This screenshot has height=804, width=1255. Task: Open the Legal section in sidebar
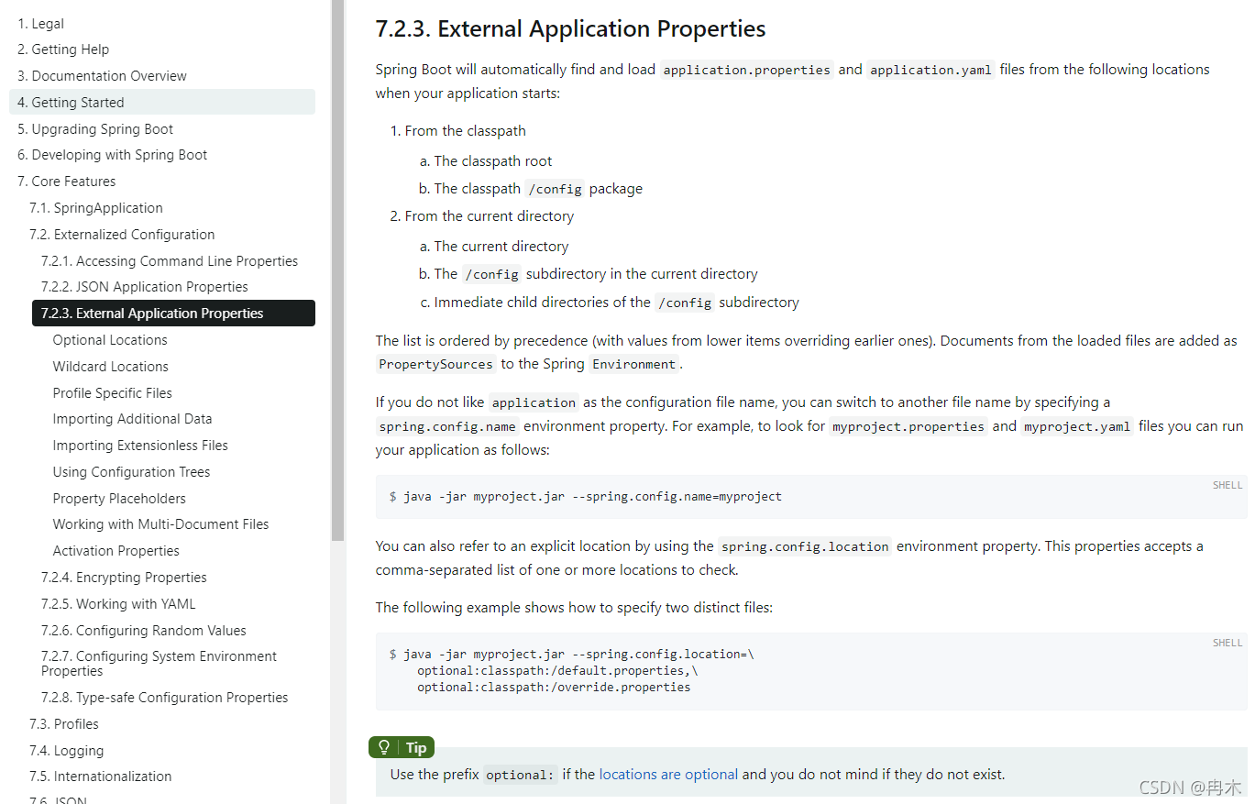click(40, 23)
